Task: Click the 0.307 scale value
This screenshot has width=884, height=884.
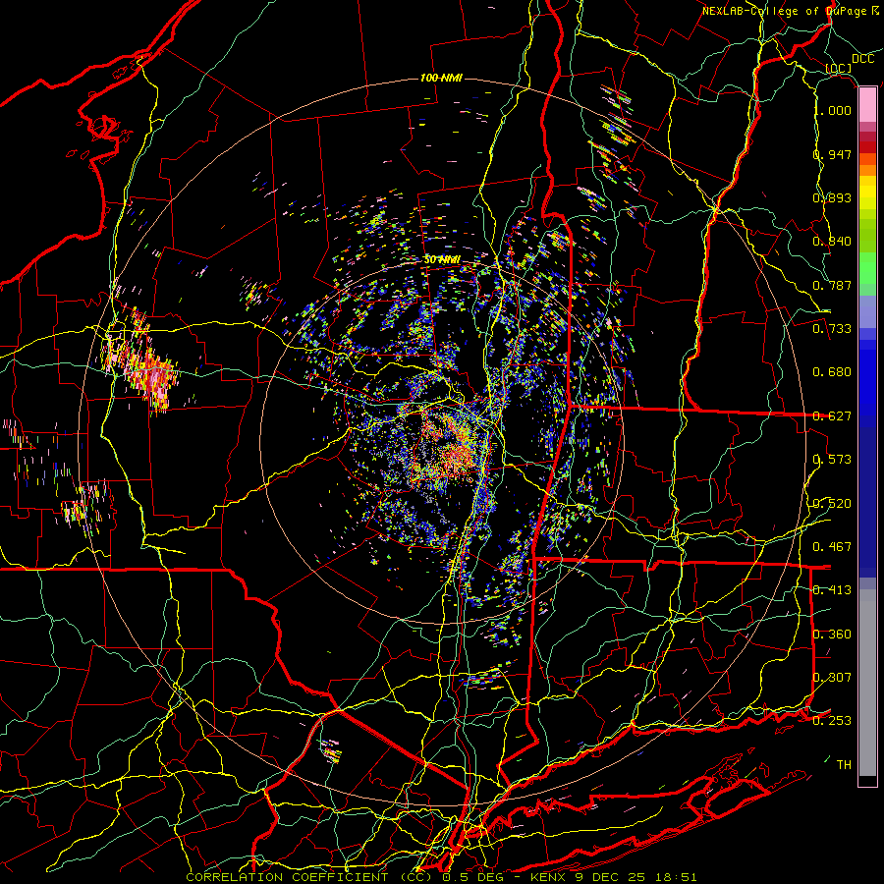Action: [x=832, y=678]
